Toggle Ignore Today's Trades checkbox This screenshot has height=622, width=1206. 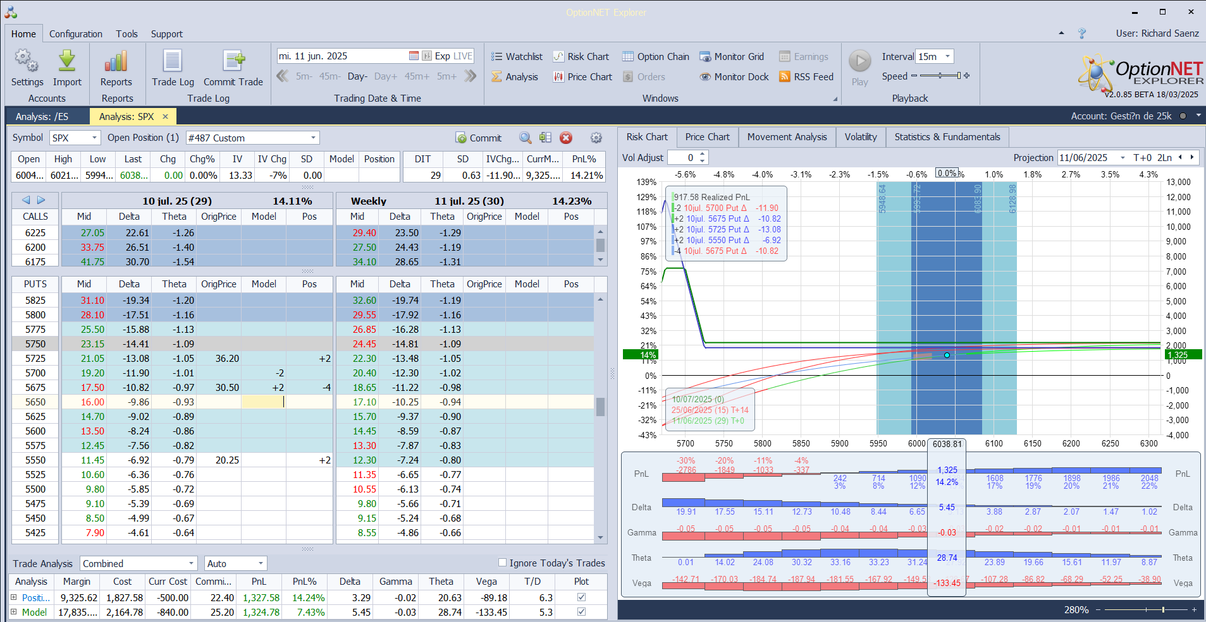click(503, 563)
